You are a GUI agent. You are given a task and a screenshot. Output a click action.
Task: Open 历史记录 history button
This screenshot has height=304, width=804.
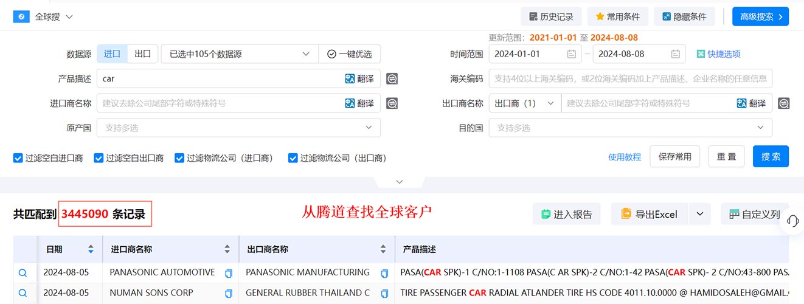(x=551, y=16)
